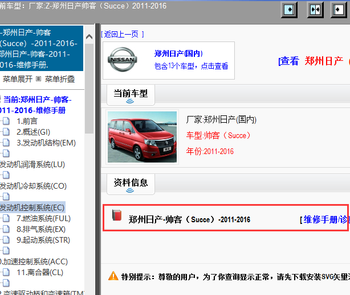
Task: Click the 郑州日产-帅客（Succe）-2011-2016 entry
Action: coord(189,220)
